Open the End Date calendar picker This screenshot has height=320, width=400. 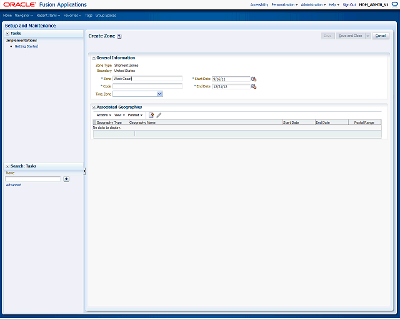pos(254,86)
